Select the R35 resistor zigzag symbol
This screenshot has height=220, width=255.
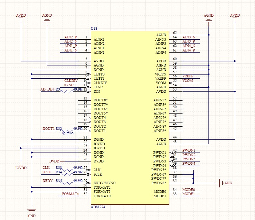(x=67, y=183)
